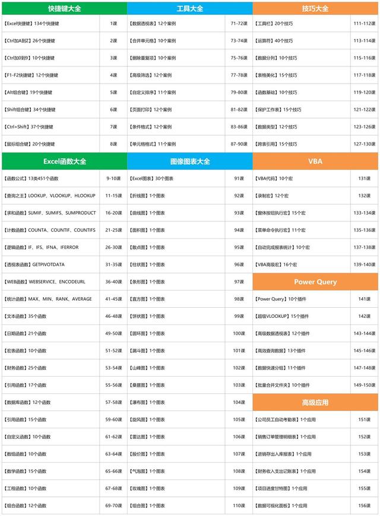
Task: Click the Excel函数大全 section header
Action: click(x=64, y=161)
